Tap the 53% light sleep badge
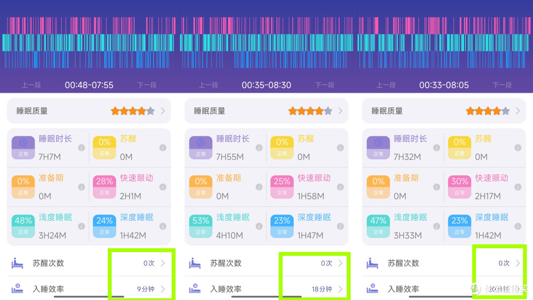Viewport: 533px width, 300px height. coord(201,226)
